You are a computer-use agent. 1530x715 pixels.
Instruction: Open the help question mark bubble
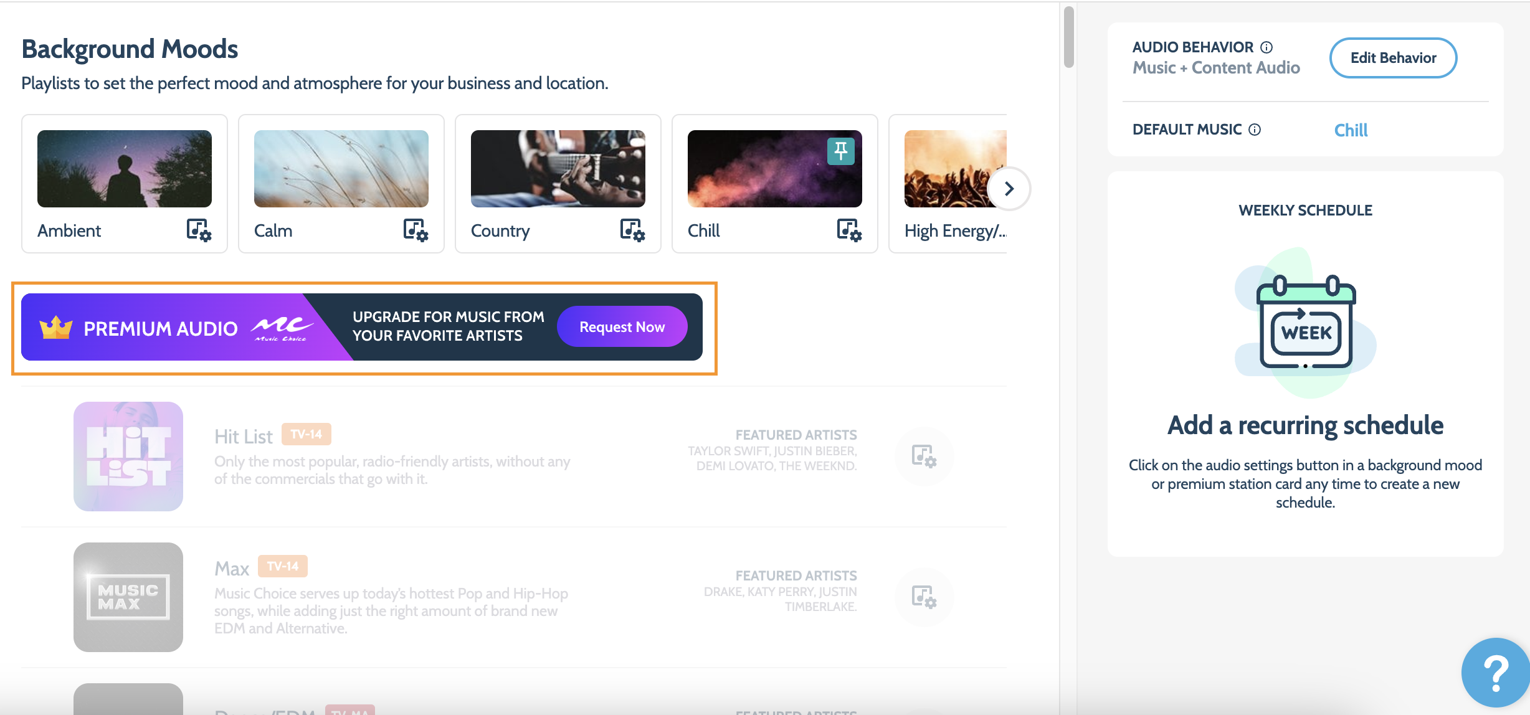point(1494,673)
